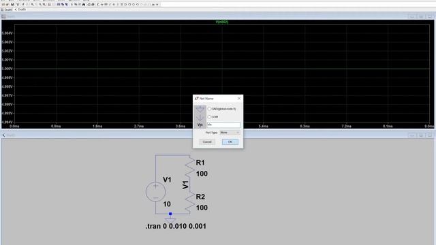
Task: Open Control Panel hammer icon
Action: point(18,5)
